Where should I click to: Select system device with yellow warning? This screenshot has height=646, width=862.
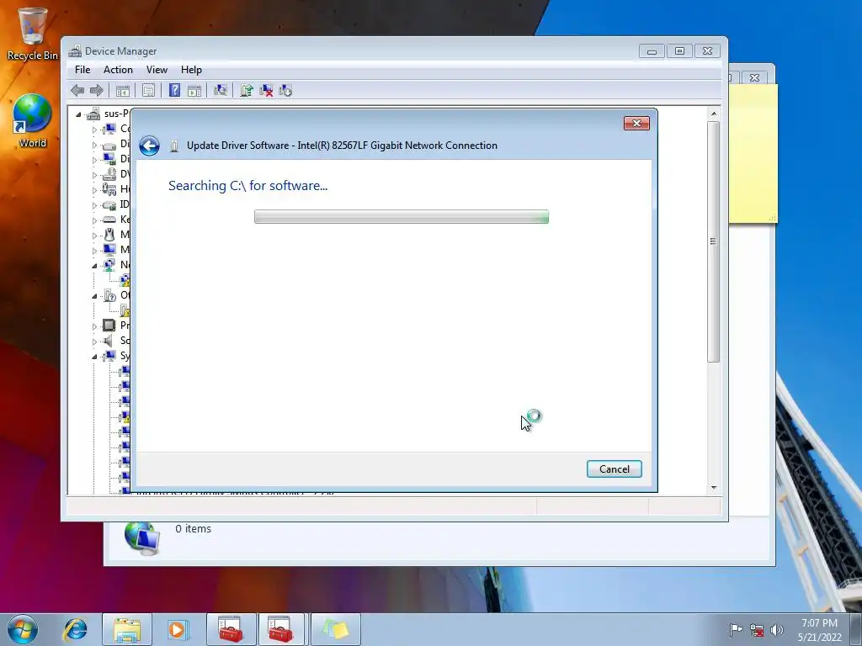point(125,417)
